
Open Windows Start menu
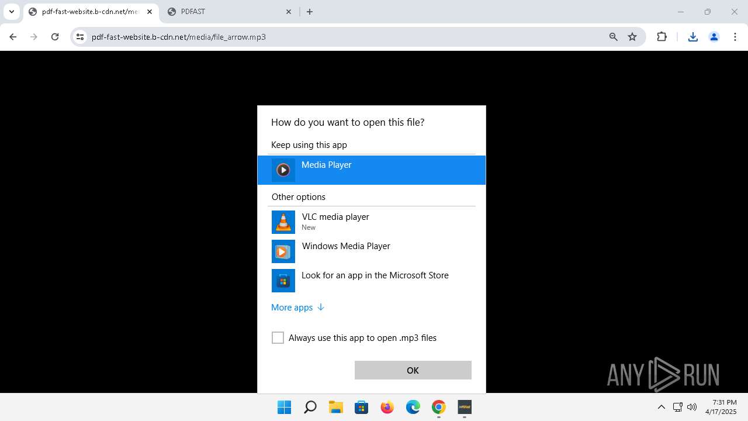(285, 407)
